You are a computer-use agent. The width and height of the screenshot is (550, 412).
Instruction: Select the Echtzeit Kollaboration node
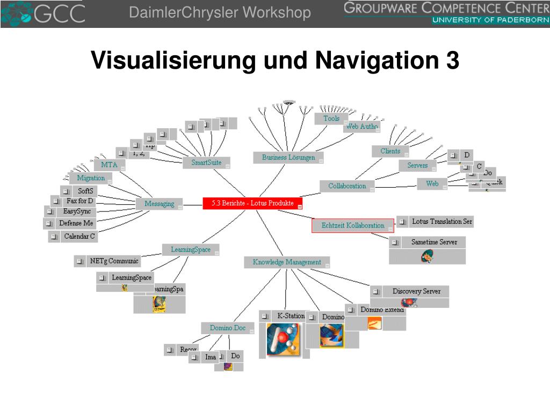point(353,226)
